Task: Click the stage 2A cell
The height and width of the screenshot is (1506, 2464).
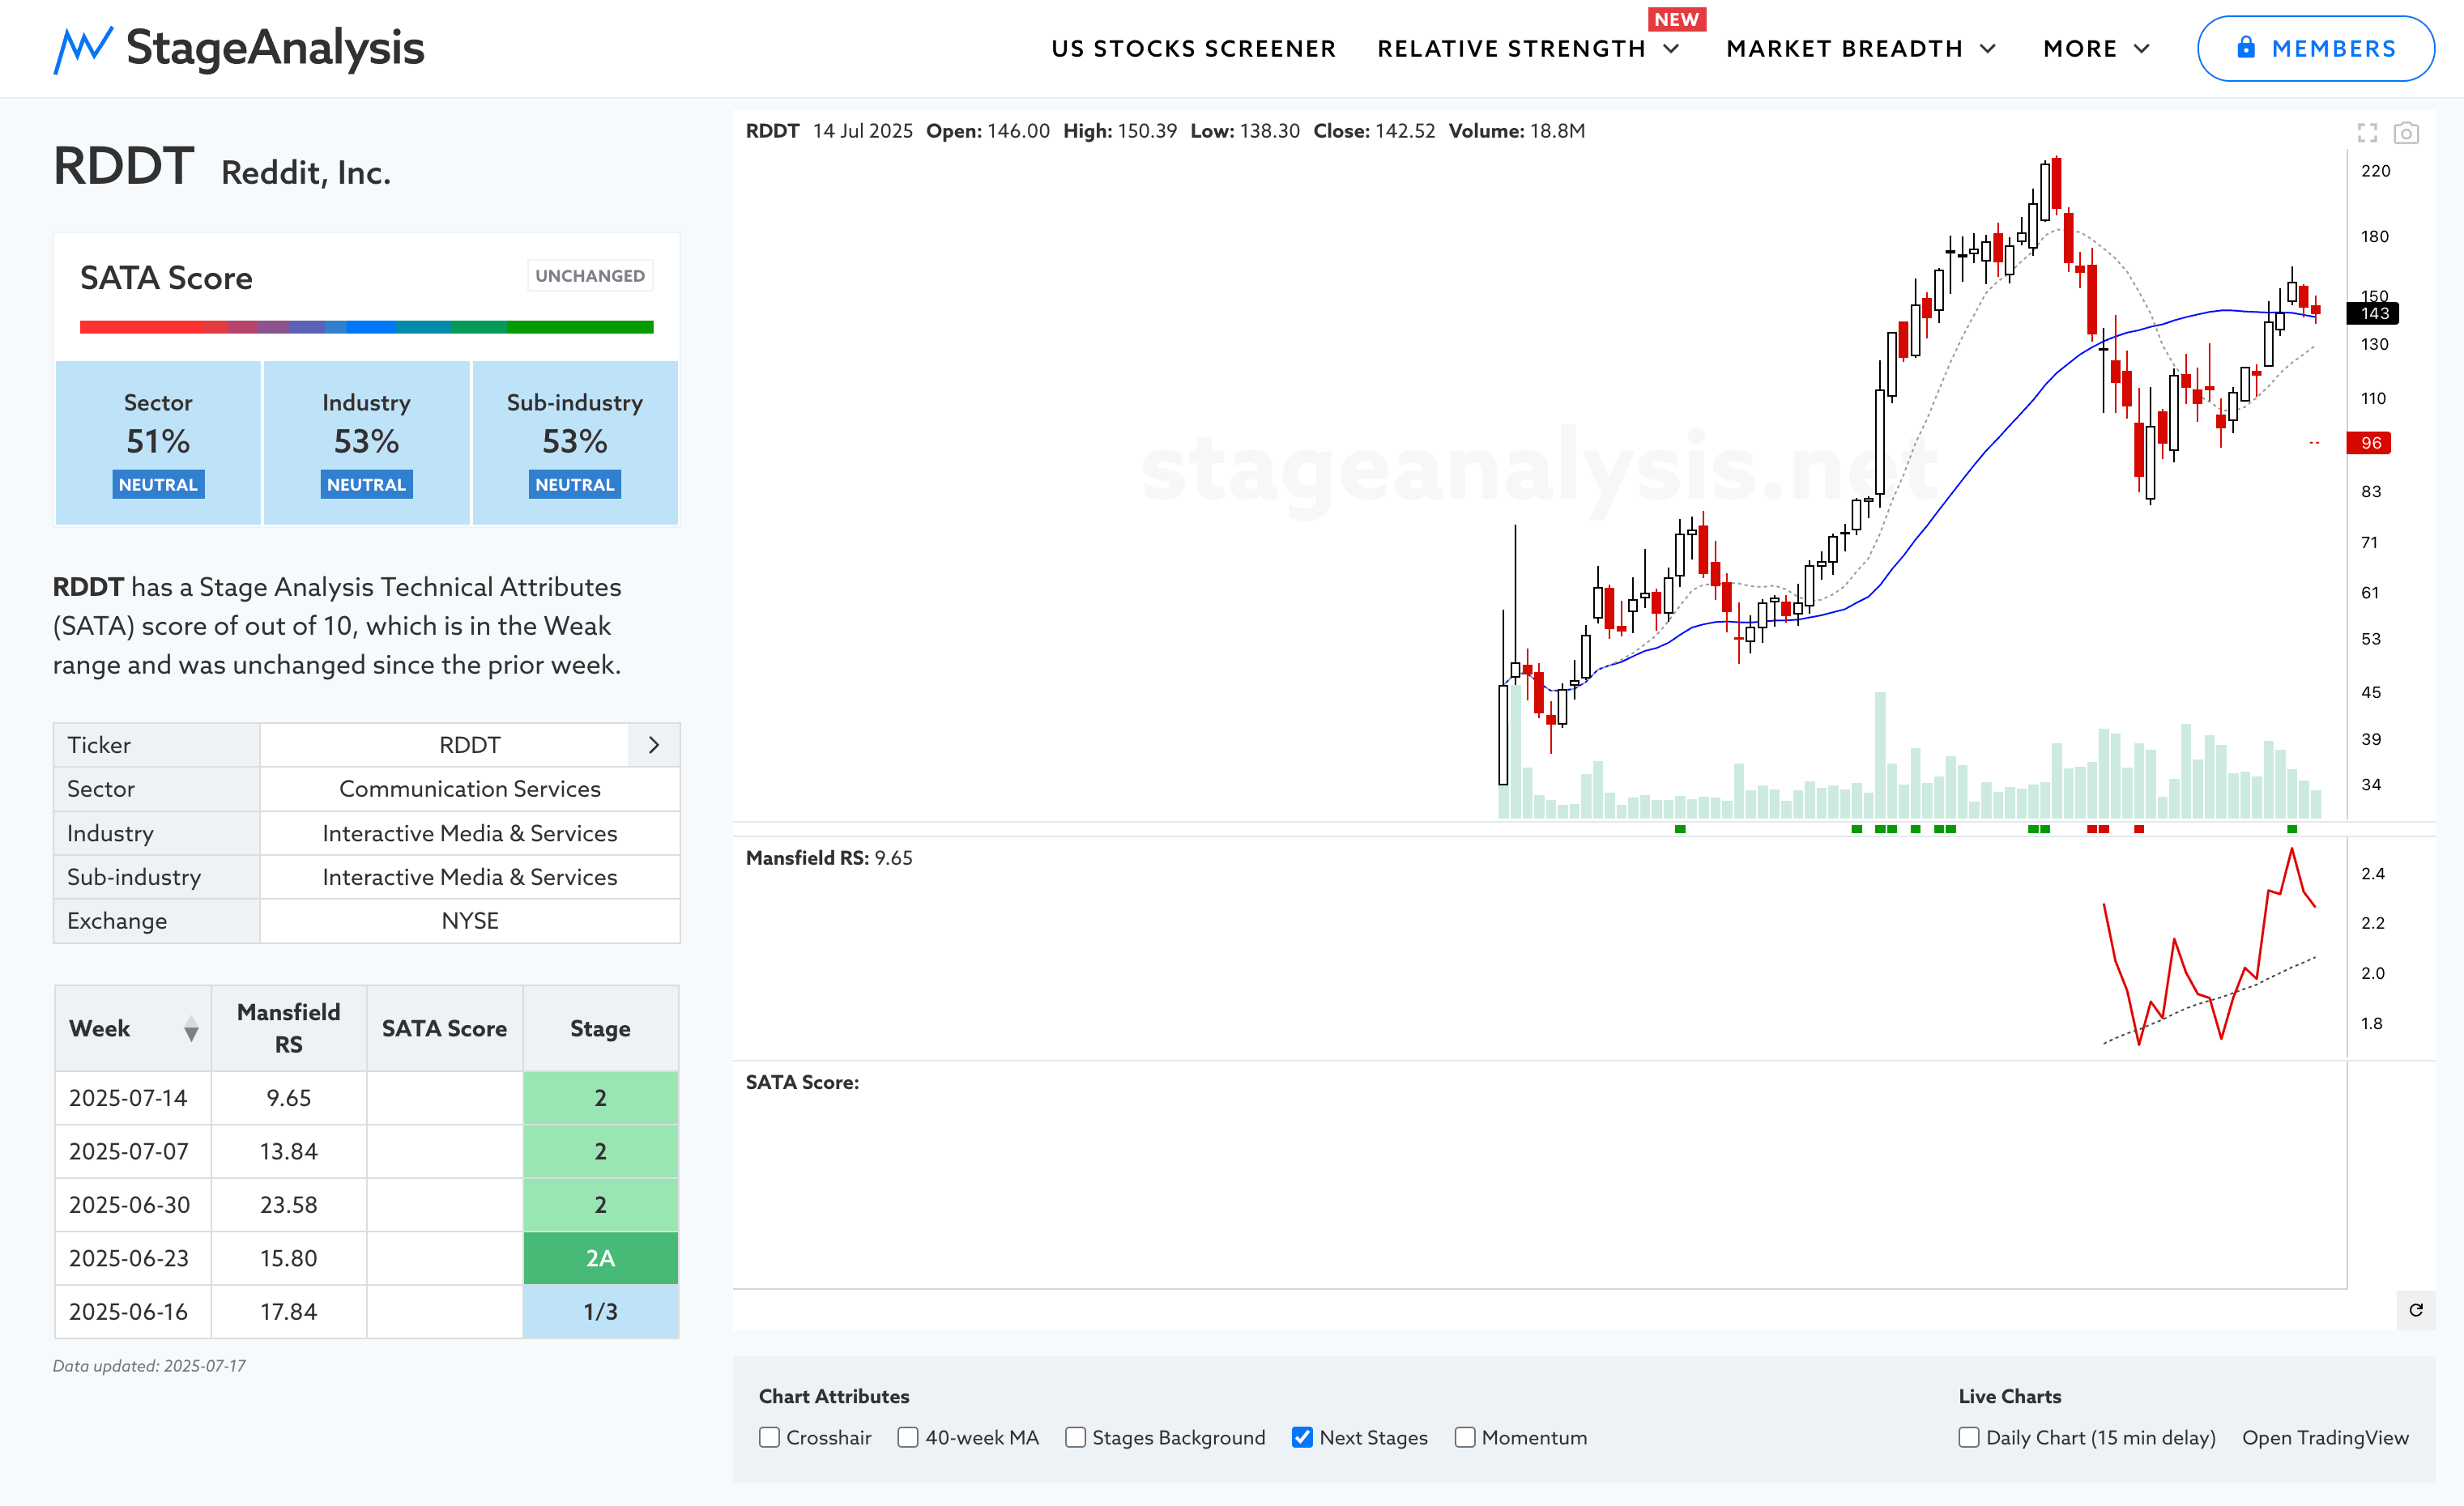Action: click(600, 1258)
